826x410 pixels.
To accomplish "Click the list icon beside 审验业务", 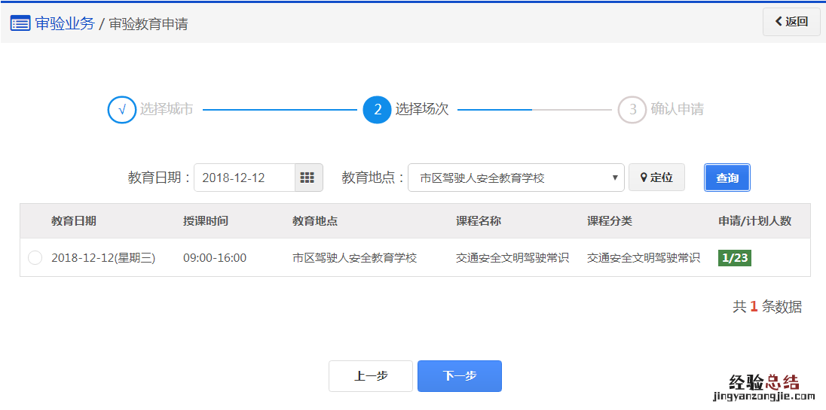I will click(20, 23).
